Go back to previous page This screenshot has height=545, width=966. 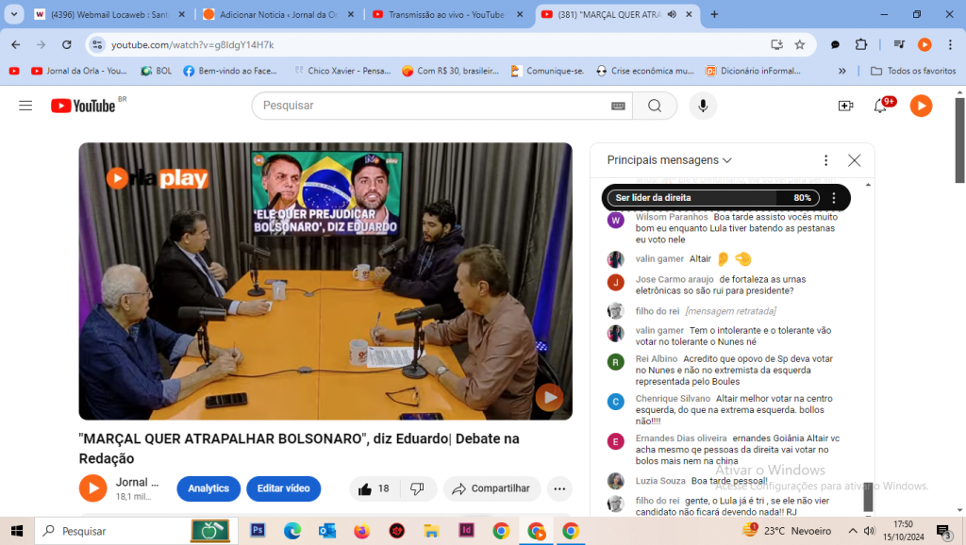click(x=16, y=44)
